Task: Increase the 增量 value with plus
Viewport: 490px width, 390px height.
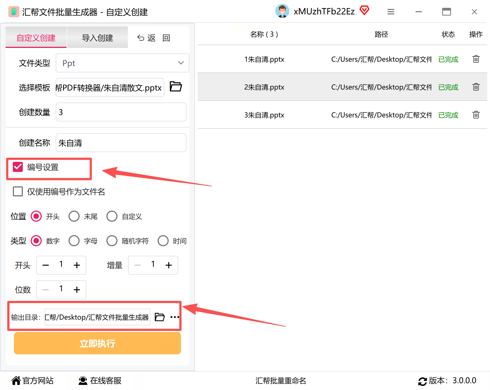Action: pos(169,265)
